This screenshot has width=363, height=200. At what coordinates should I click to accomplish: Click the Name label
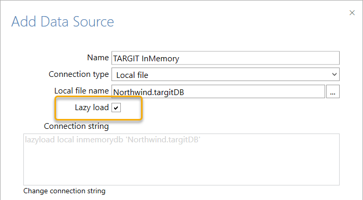point(98,58)
